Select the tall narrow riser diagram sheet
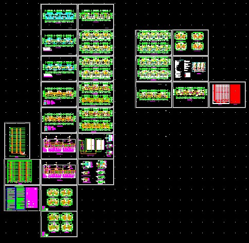The width and height of the screenshot is (249, 243). pos(17,141)
